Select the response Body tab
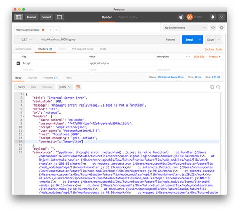The width and height of the screenshot is (239, 212). click(x=18, y=78)
